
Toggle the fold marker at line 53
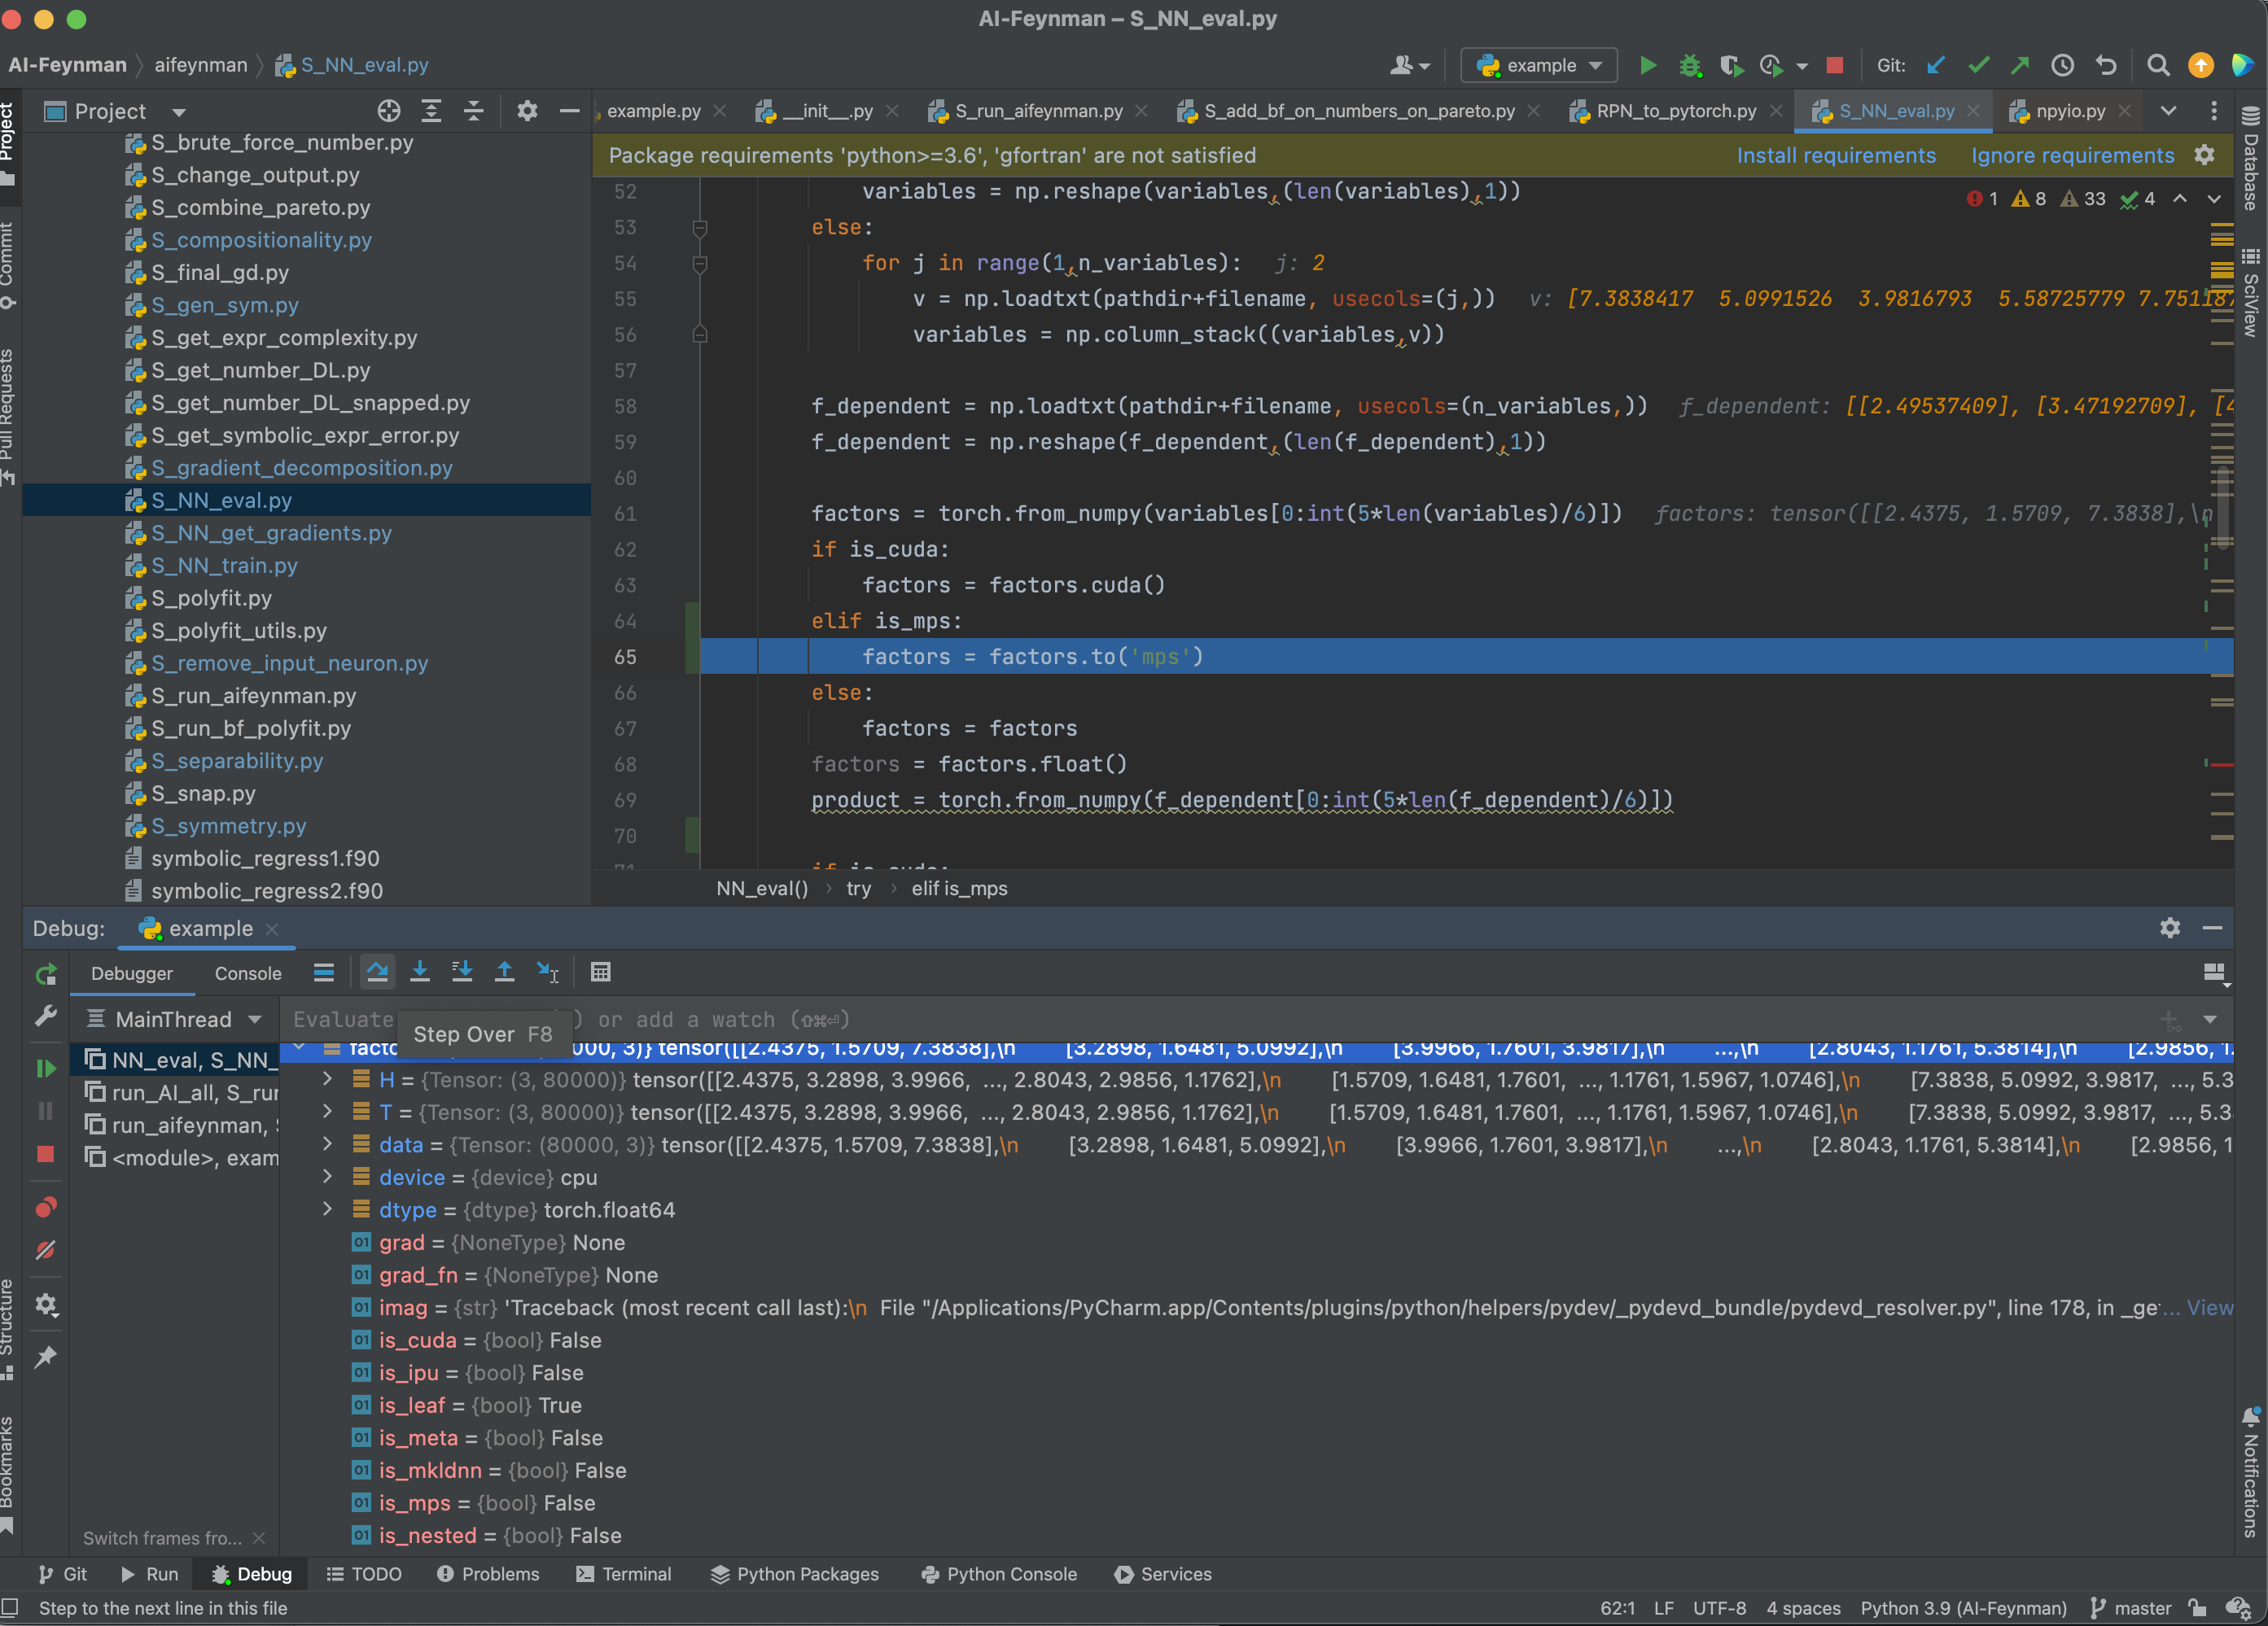(700, 228)
